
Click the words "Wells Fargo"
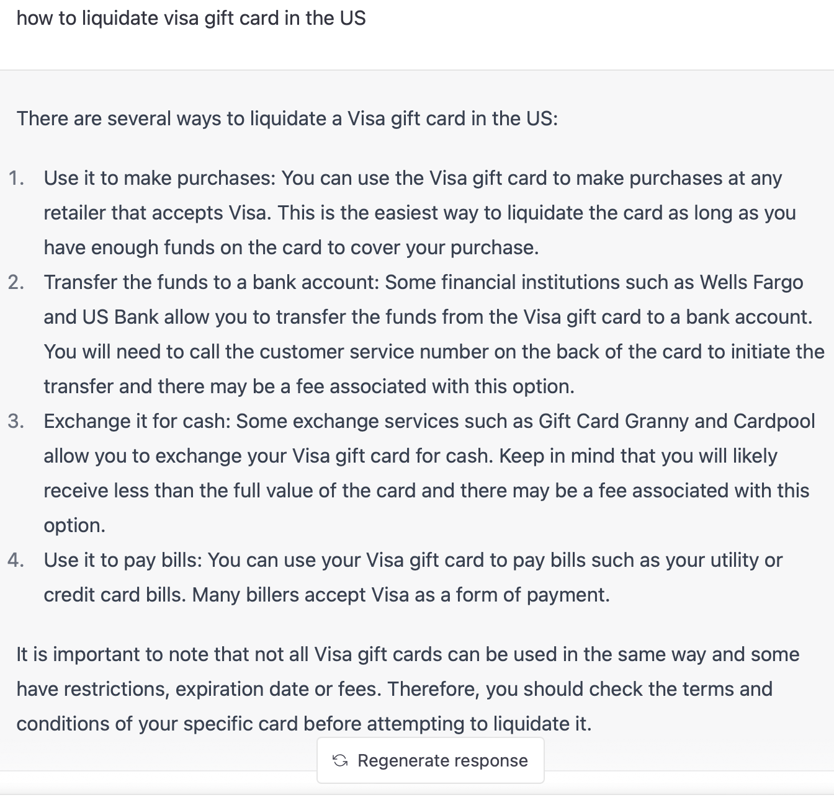[x=751, y=283]
